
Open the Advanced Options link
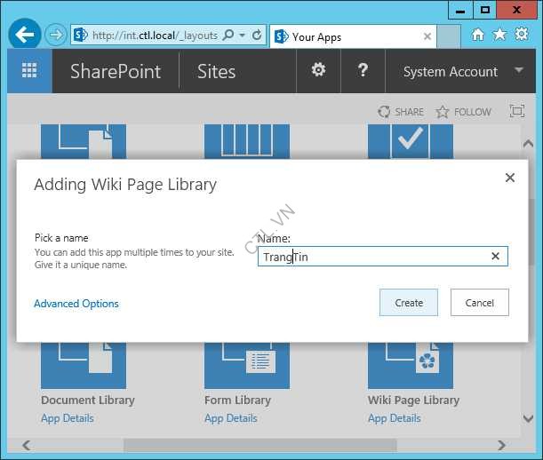[x=76, y=304]
